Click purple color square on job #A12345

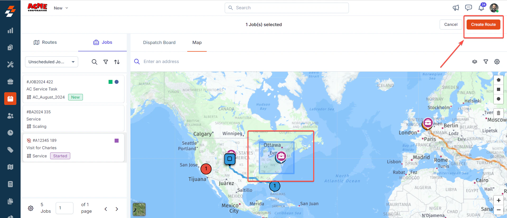[x=116, y=141]
